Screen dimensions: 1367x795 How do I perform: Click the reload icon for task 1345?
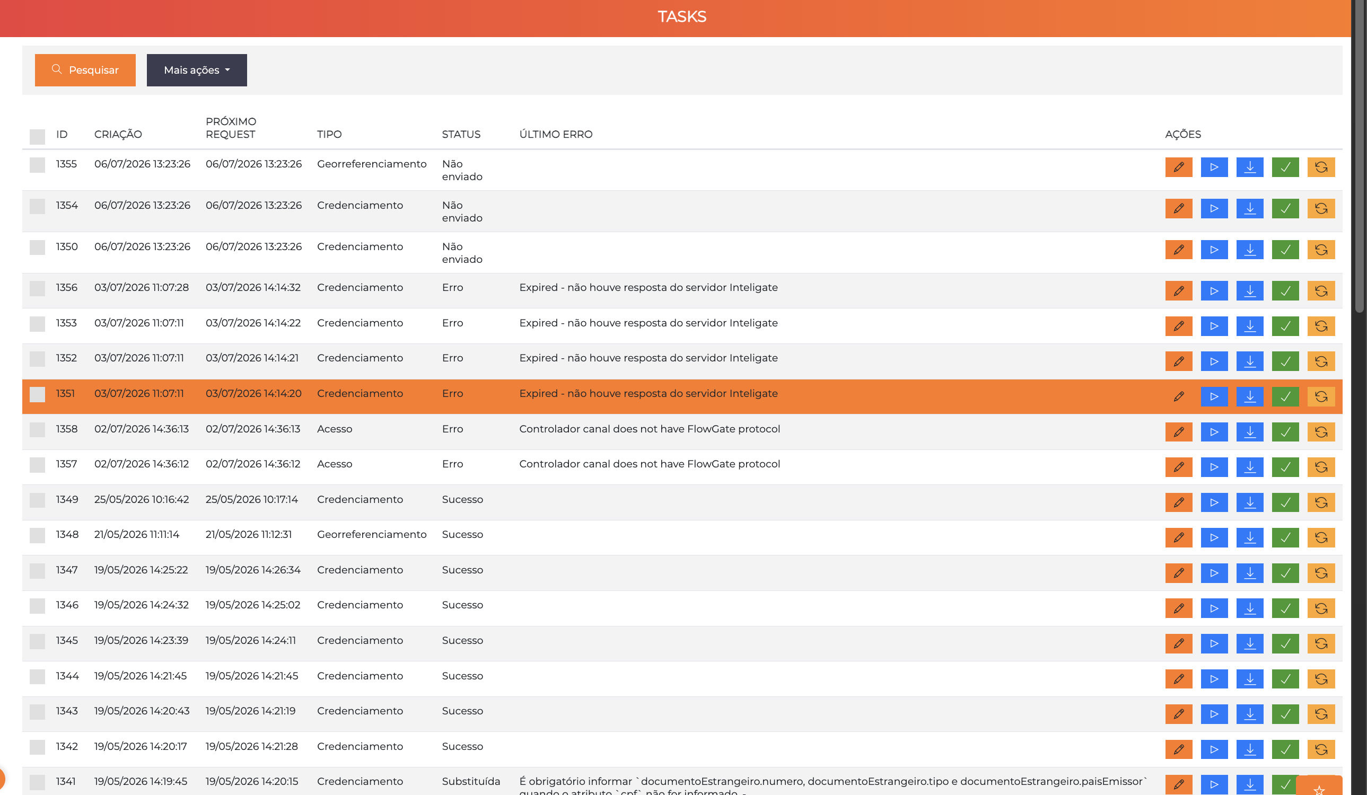pyautogui.click(x=1321, y=643)
